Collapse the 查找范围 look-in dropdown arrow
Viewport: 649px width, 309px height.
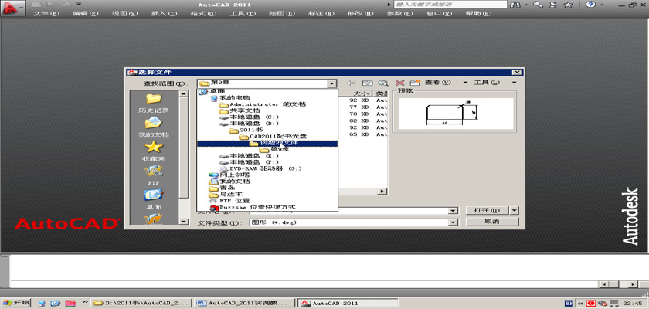tap(331, 83)
